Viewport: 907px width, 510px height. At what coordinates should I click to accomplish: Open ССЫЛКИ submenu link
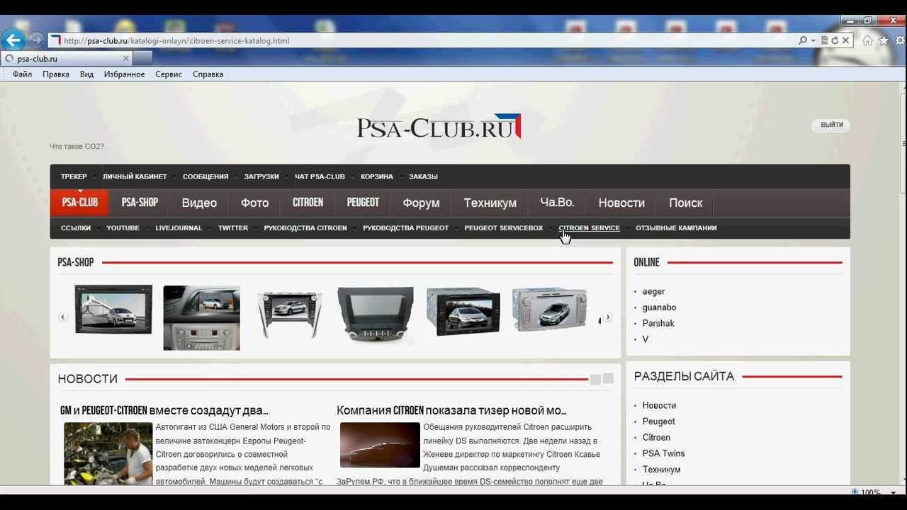76,228
